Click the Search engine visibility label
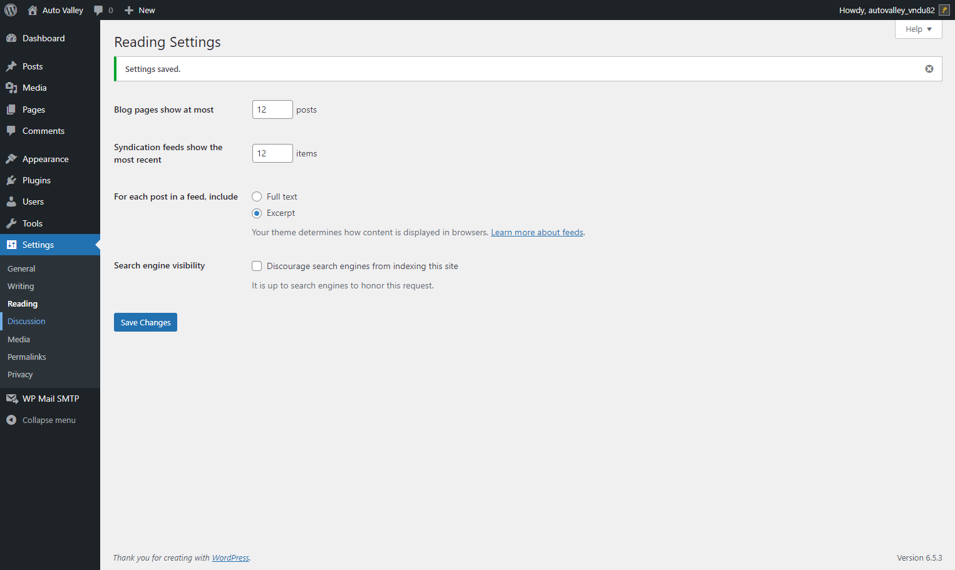The width and height of the screenshot is (955, 570). pyautogui.click(x=159, y=265)
